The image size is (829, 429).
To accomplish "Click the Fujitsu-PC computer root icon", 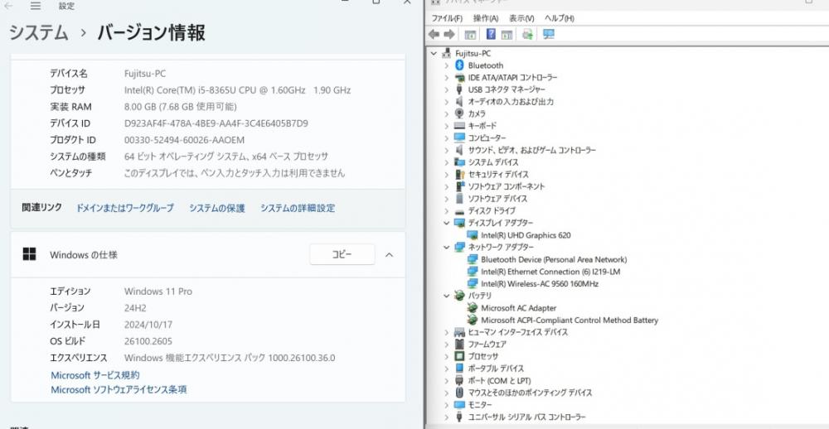I will (447, 53).
